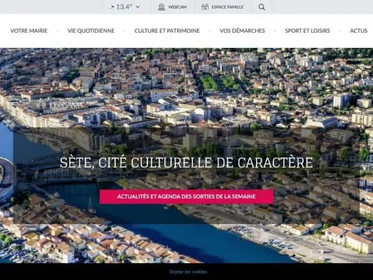Open the VIE QUOTIDIENNE menu

91,31
